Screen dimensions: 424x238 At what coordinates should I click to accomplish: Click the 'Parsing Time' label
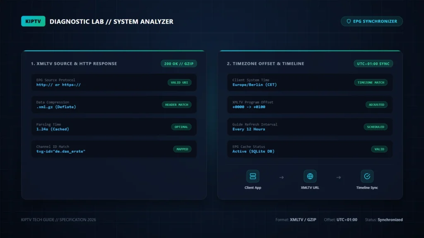tap(49, 124)
